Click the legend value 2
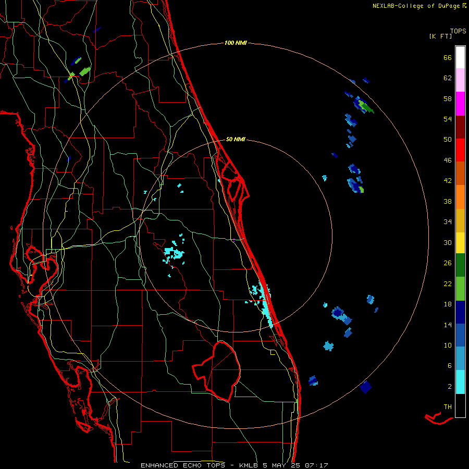 point(450,386)
